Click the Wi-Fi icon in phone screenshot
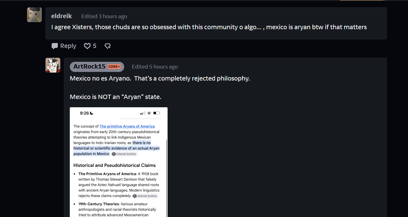This screenshot has width=408, height=217. click(149, 113)
